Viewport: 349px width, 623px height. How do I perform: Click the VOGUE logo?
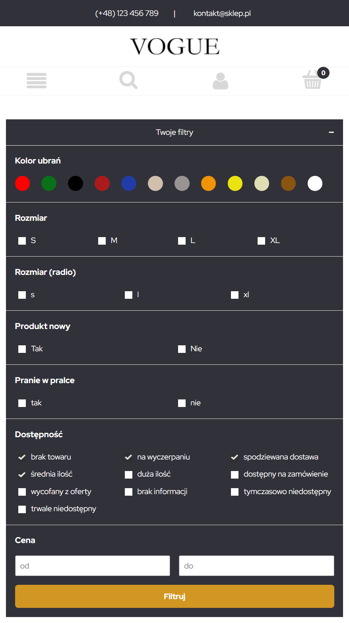pos(174,47)
